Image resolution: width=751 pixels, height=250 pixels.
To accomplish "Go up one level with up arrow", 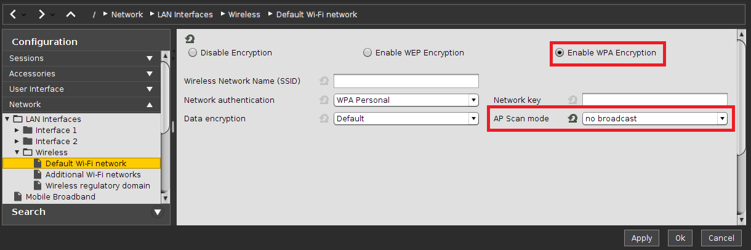I will tap(70, 14).
